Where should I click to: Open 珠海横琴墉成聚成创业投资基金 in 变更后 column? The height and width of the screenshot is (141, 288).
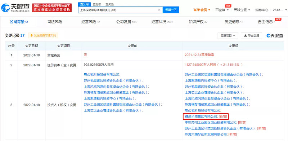(217, 104)
